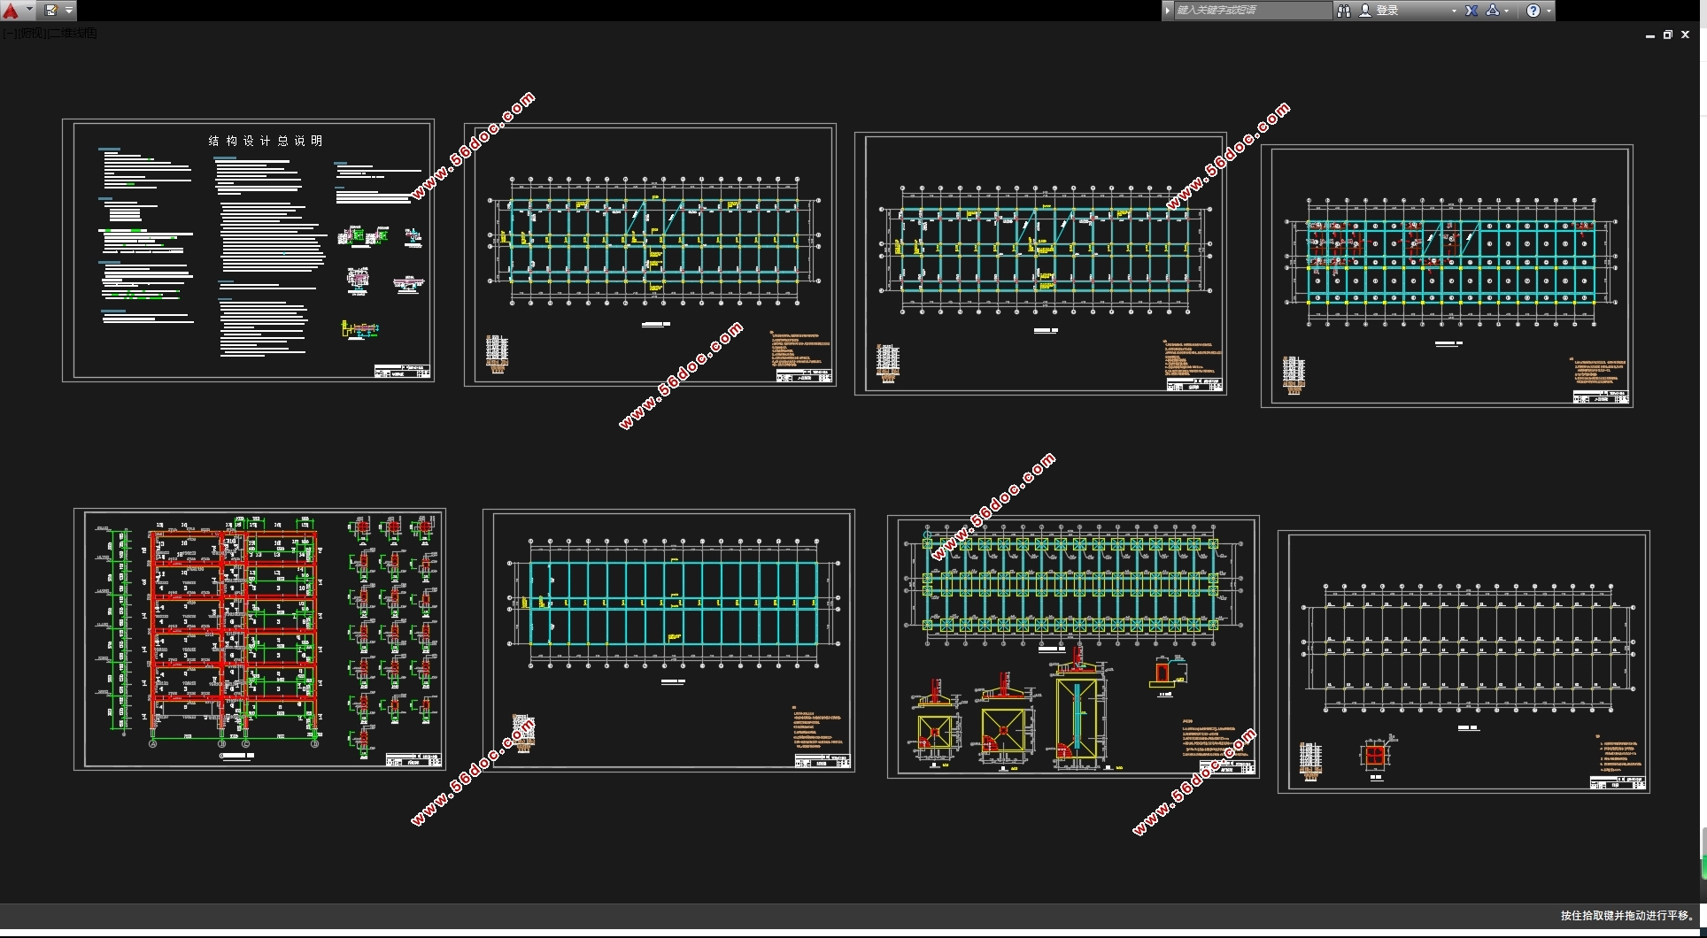The height and width of the screenshot is (938, 1707).
Task: Open the AutoCAD application menu logo
Action: tap(11, 11)
